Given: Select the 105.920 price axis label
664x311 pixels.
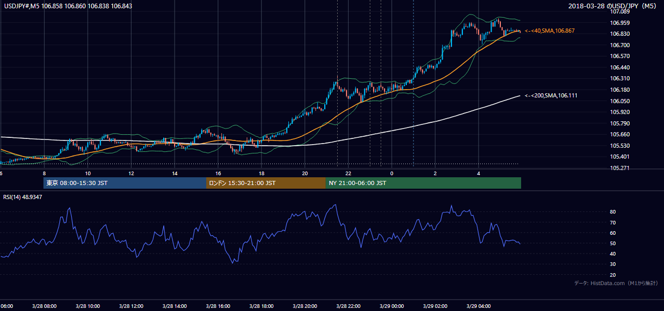Looking at the screenshot, I should click(x=619, y=112).
